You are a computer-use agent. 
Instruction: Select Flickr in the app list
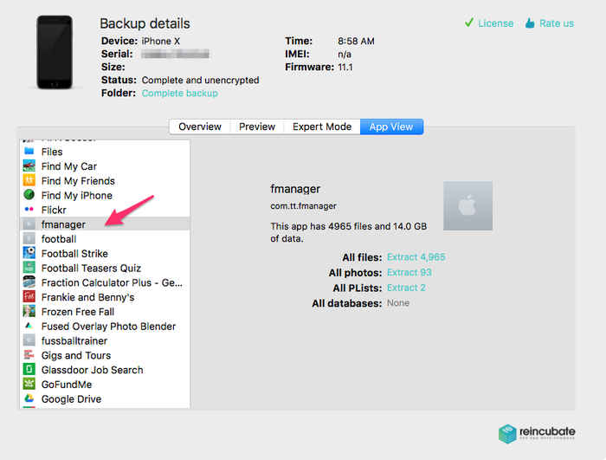tap(105, 210)
